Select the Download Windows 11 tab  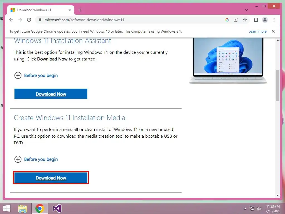point(41,10)
